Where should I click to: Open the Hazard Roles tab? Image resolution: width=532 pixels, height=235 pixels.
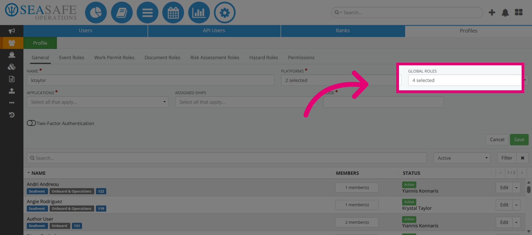(264, 57)
